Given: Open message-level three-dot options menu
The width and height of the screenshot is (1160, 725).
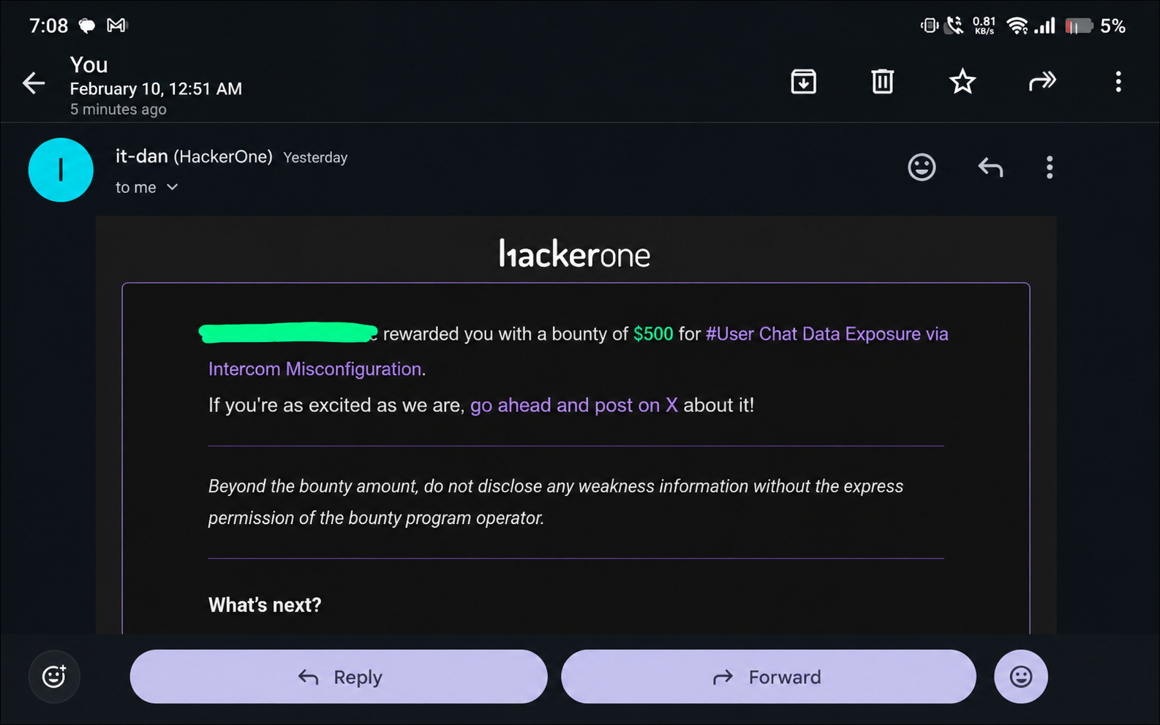Looking at the screenshot, I should click(1050, 167).
